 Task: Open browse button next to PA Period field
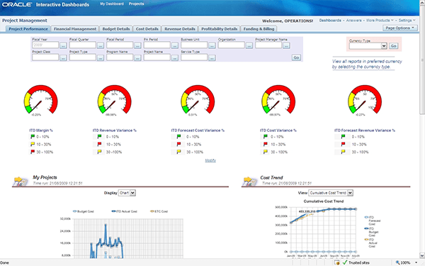click(x=175, y=45)
